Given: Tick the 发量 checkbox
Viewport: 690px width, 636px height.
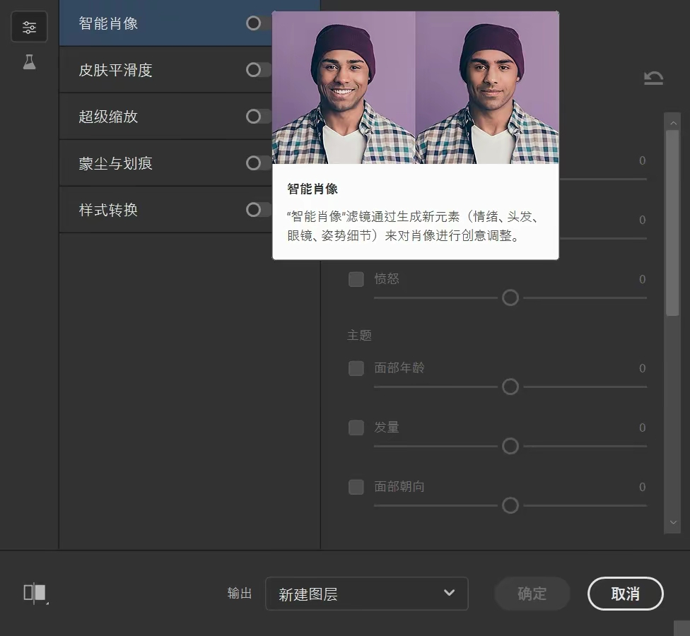Looking at the screenshot, I should point(356,428).
